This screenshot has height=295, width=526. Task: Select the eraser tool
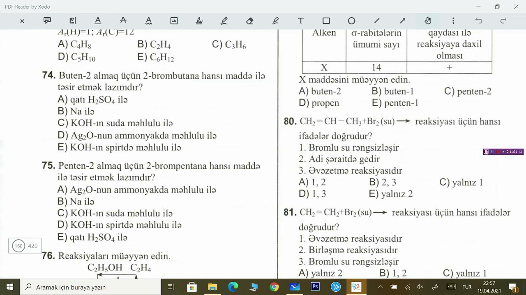(x=250, y=20)
